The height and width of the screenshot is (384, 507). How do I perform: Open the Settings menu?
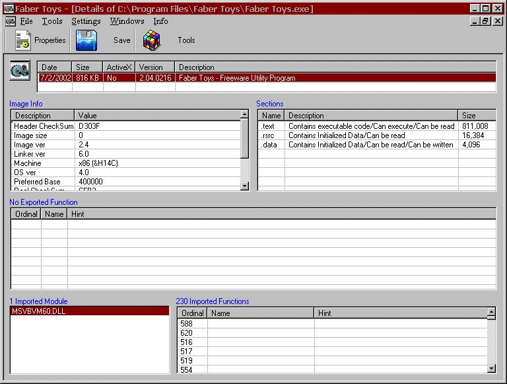tap(86, 21)
